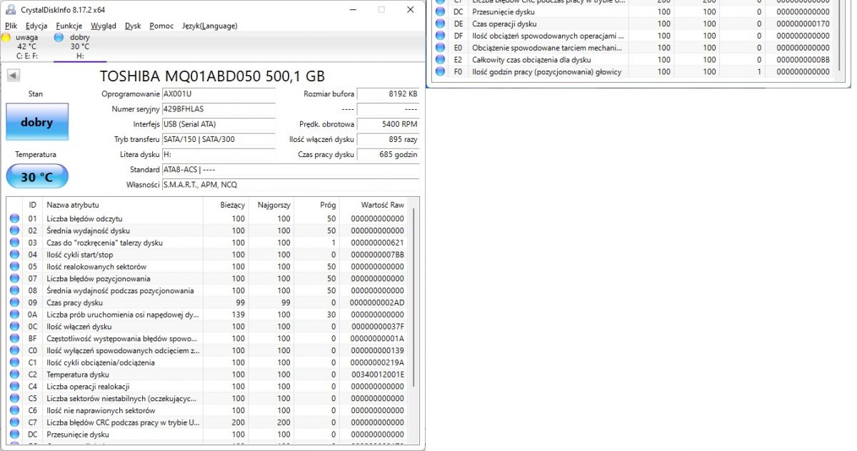Select the 'Średnia wydajność dysku' row
Viewport: 857px width, 451px height.
[x=207, y=230]
